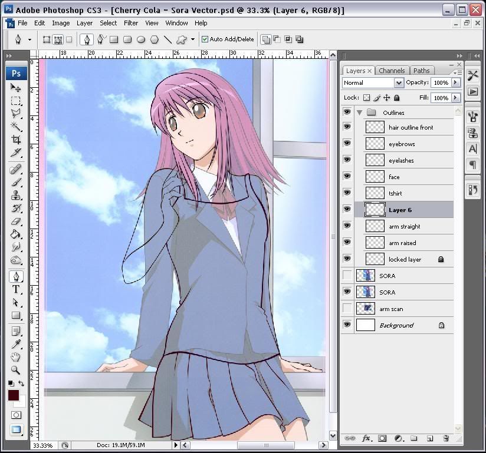Open the Opacity slider arrow
This screenshot has height=453, width=486.
click(455, 82)
